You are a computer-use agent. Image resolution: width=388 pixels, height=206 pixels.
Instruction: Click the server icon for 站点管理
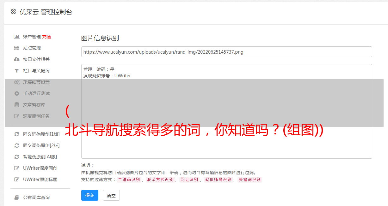click(17, 48)
